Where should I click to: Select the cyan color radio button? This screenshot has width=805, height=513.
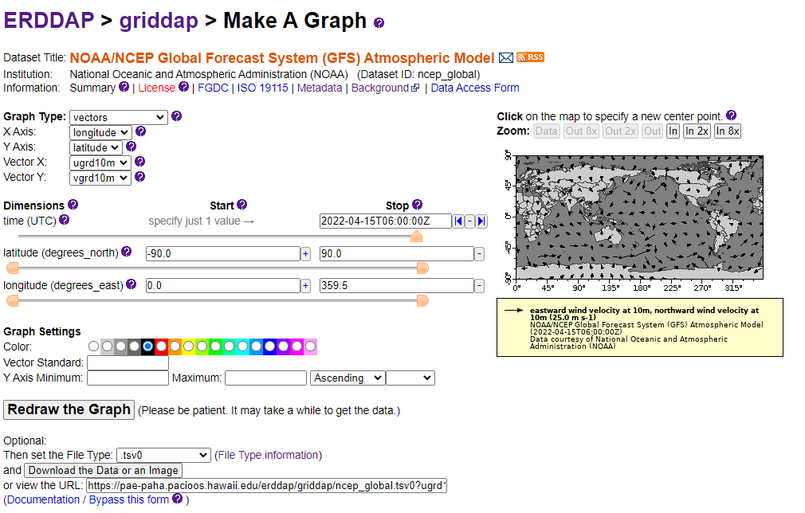tap(243, 347)
